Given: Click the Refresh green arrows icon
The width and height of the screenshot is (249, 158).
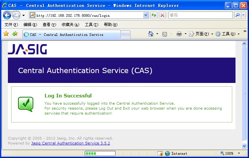Looking at the screenshot, I should (x=154, y=15).
